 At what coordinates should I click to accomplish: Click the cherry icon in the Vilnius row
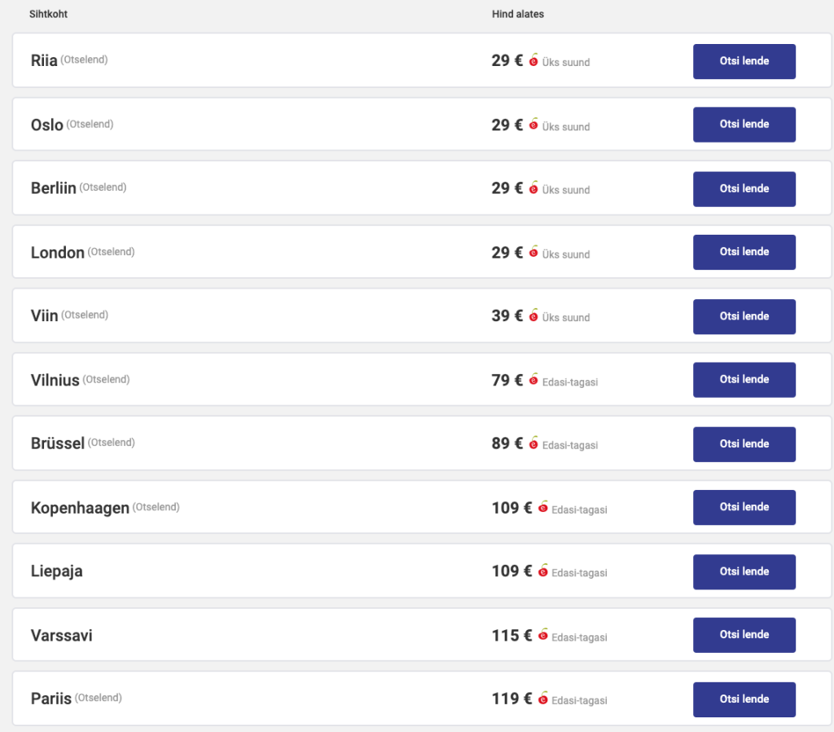[x=533, y=380]
